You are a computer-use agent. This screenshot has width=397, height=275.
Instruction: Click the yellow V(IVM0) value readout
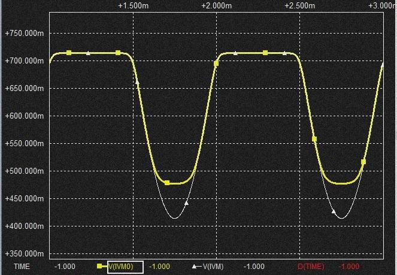tap(159, 267)
